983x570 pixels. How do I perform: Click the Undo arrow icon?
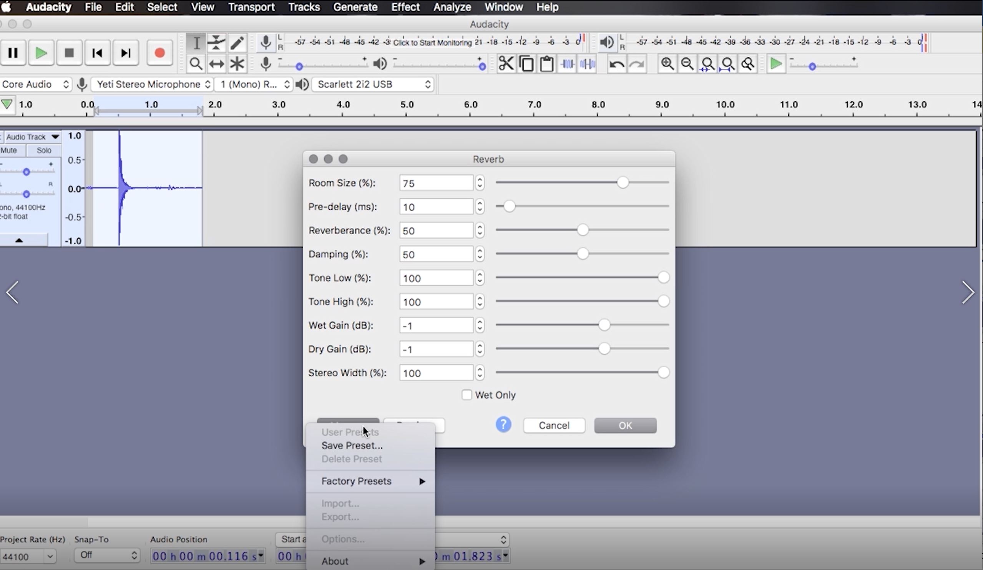(616, 64)
